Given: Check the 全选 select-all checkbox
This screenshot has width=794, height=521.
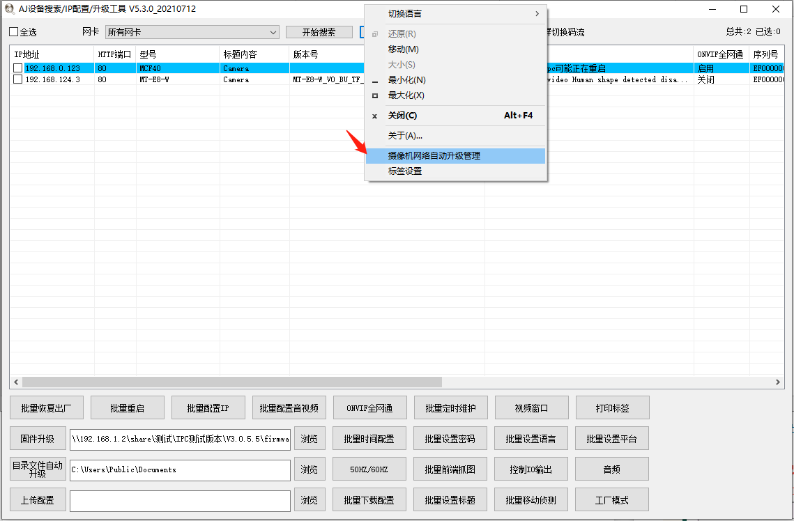Looking at the screenshot, I should pos(11,31).
